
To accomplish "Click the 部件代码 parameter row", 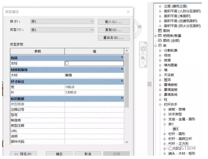I will click(x=67, y=142).
